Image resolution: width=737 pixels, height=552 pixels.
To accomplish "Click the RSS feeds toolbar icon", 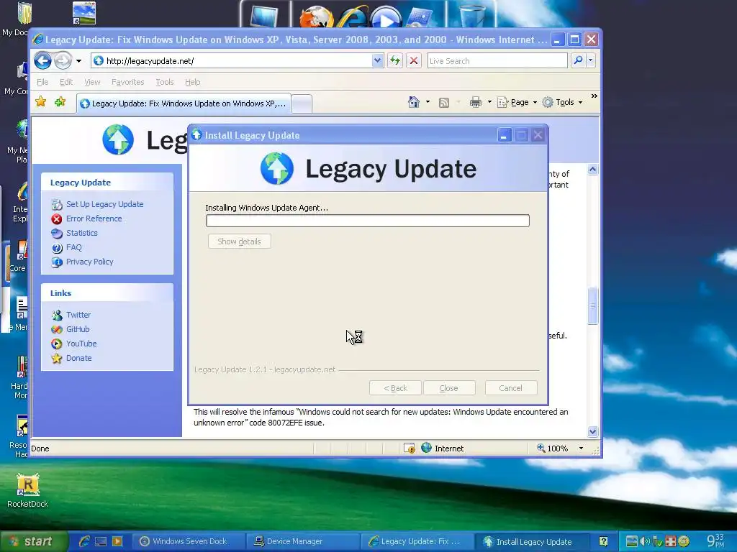I will tap(443, 102).
